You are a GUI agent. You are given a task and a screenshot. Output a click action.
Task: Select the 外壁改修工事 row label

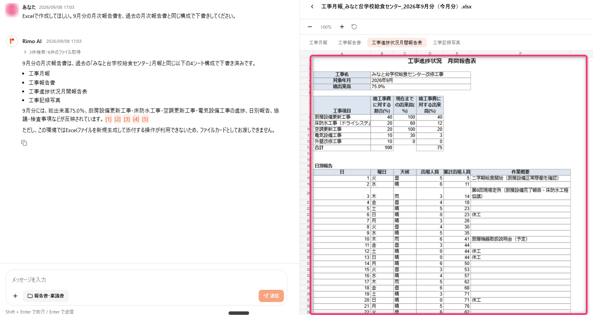pos(342,142)
